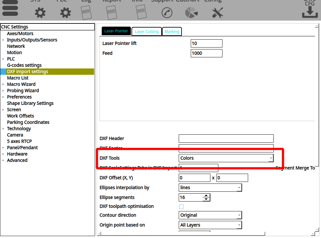
Task: Open the Log document icon
Action: click(86, 12)
